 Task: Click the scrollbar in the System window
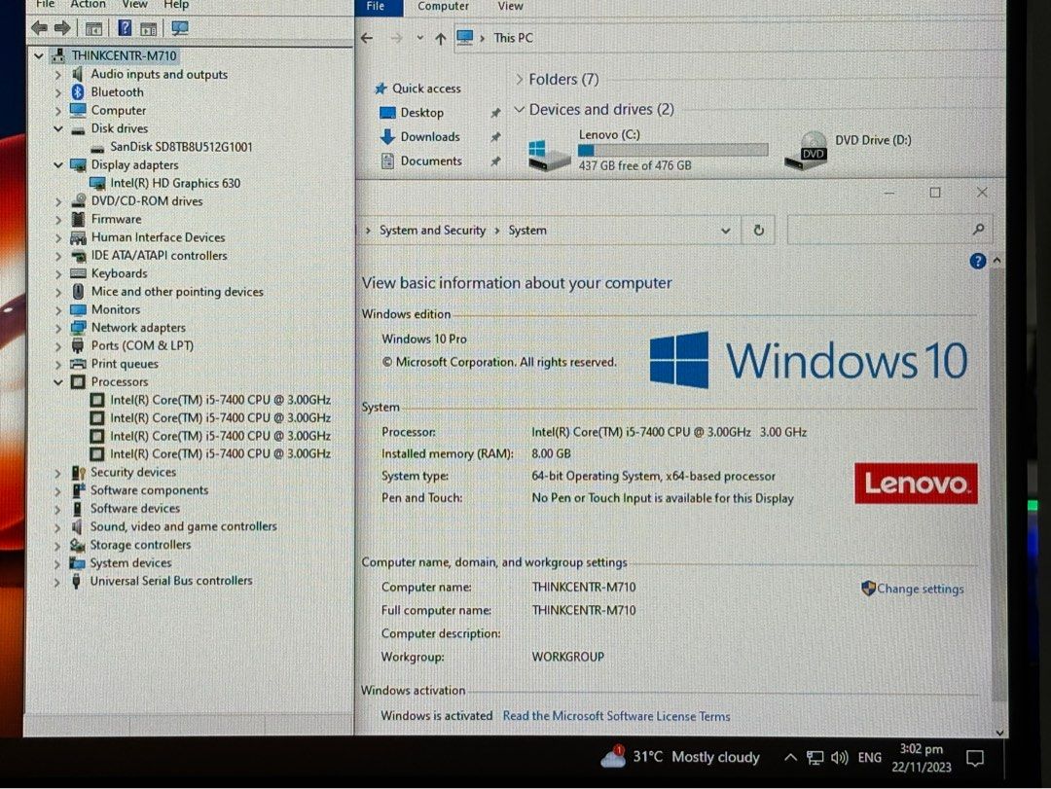pos(997,486)
